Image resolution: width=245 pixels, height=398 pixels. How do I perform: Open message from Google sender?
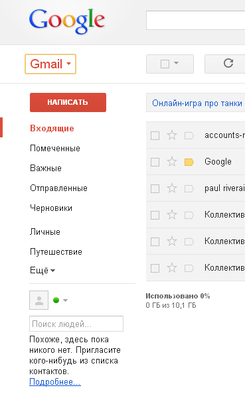pyautogui.click(x=218, y=162)
